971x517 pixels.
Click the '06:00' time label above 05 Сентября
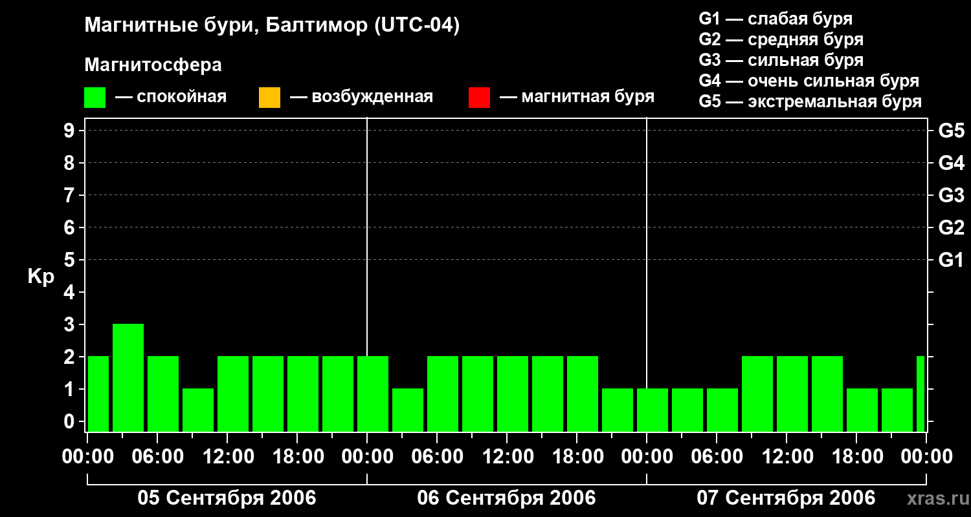pyautogui.click(x=158, y=457)
